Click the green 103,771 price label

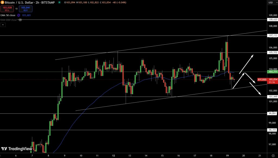click(273, 72)
